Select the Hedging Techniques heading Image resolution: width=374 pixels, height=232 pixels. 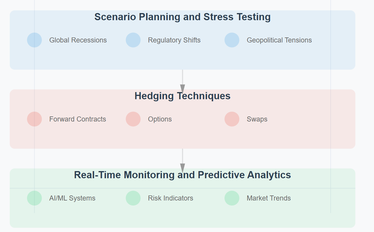(182, 96)
